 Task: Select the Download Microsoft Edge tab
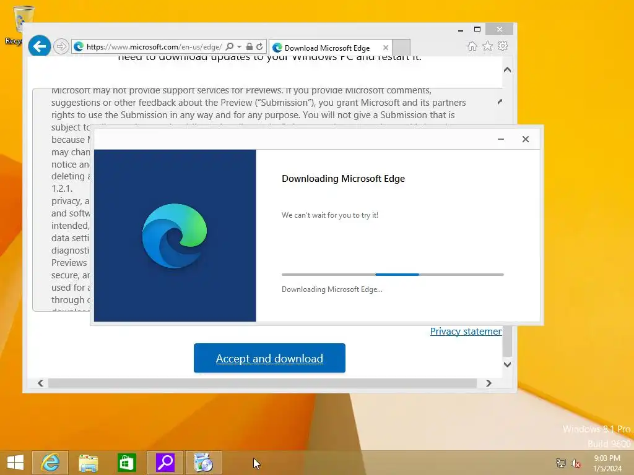click(x=331, y=48)
